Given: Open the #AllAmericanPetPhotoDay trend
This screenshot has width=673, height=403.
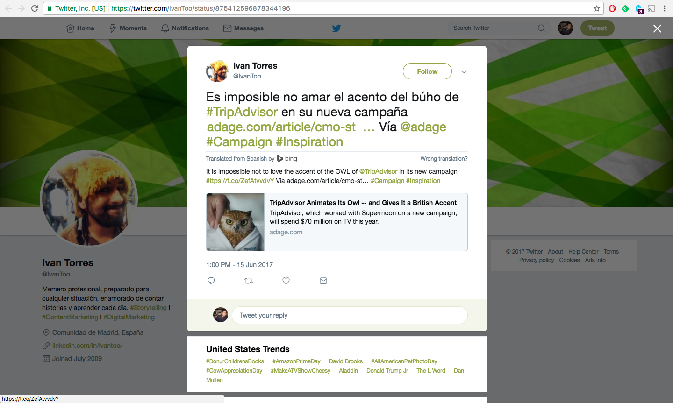Looking at the screenshot, I should (404, 361).
